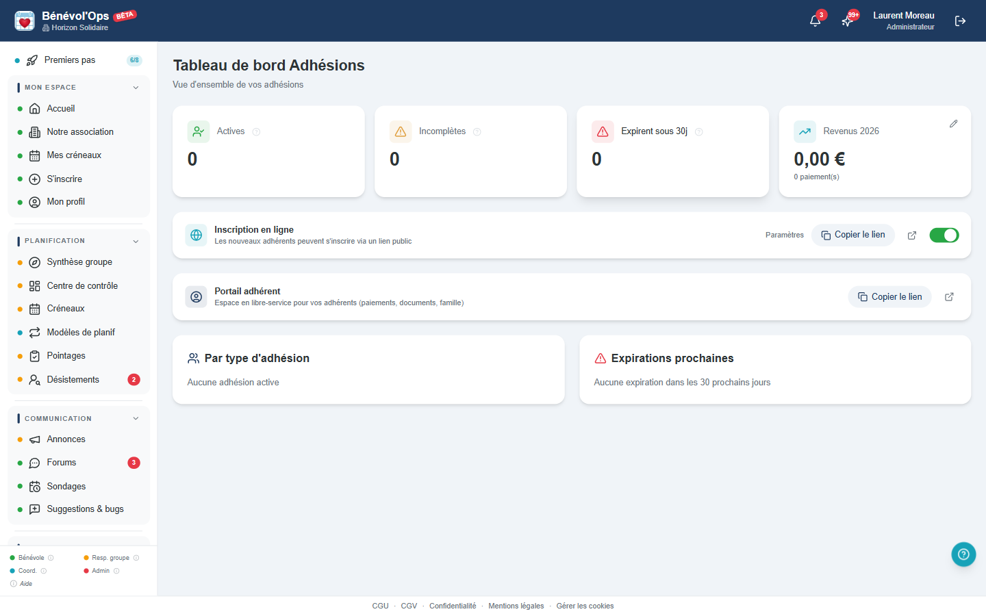Viewport: 986px width, 616px height.
Task: Open Pointages menu item
Action: point(78,356)
